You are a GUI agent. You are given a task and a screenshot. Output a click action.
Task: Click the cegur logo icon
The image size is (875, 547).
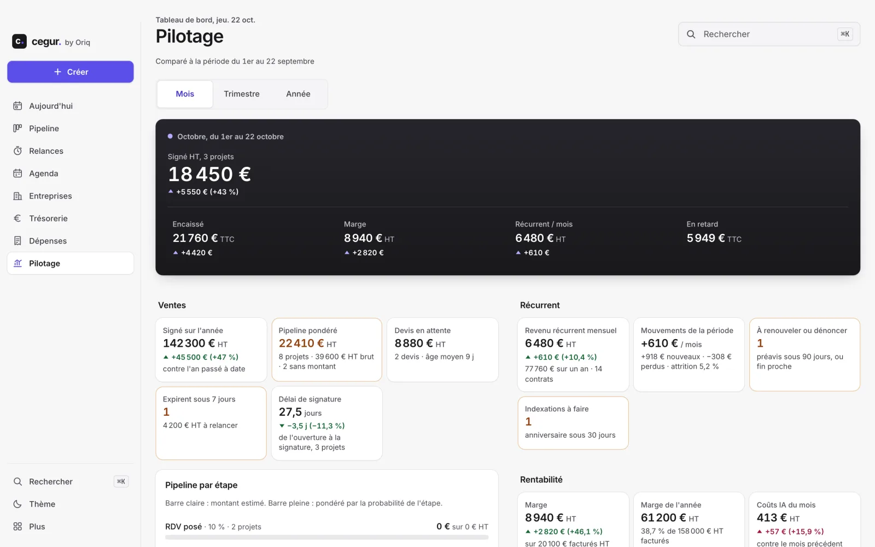tap(19, 42)
